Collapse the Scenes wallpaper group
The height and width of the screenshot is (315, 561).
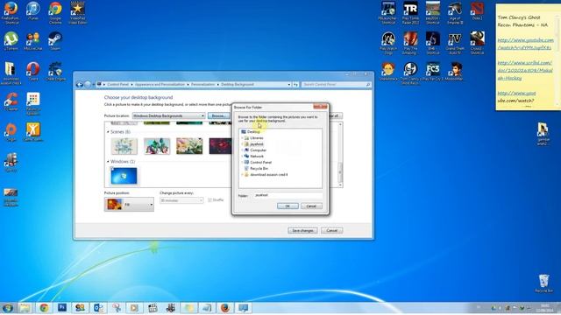click(x=108, y=132)
